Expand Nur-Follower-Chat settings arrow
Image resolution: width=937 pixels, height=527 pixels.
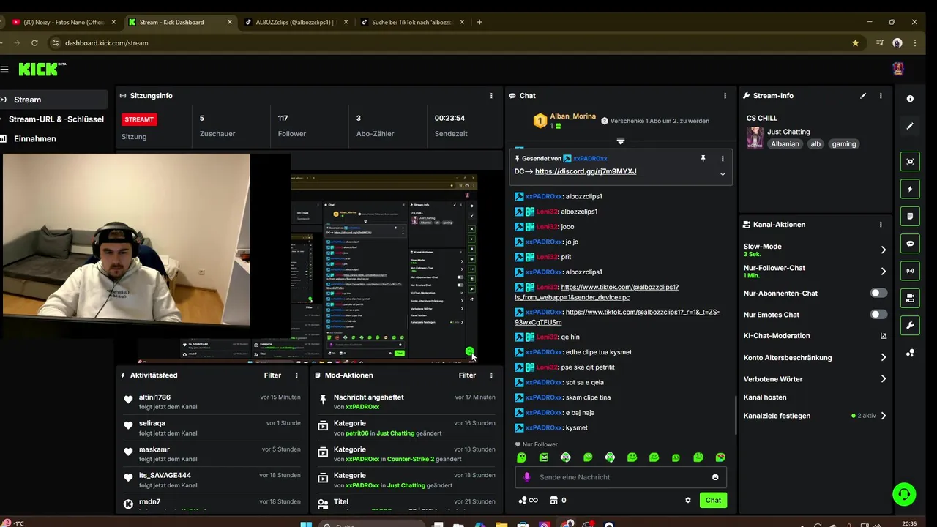tap(883, 272)
